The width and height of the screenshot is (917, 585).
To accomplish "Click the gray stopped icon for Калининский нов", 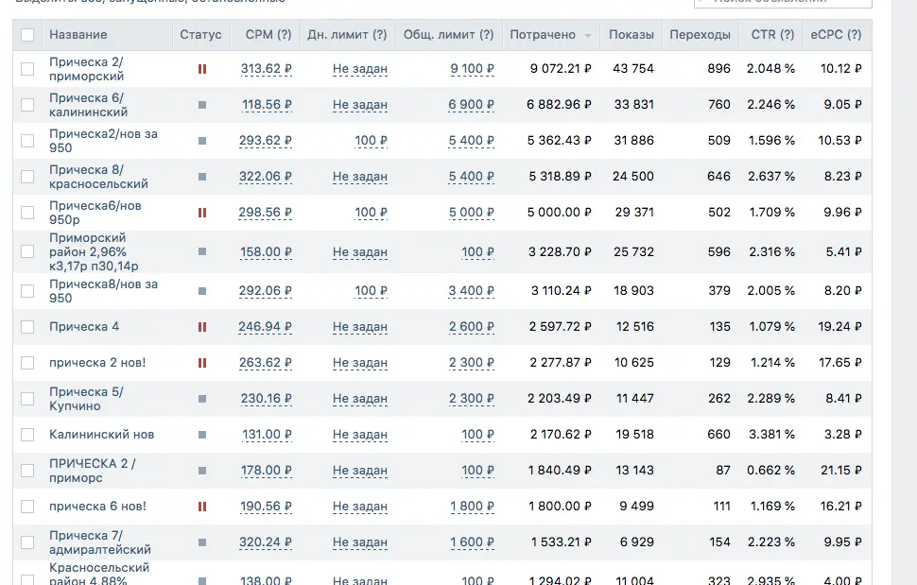I will click(x=201, y=435).
